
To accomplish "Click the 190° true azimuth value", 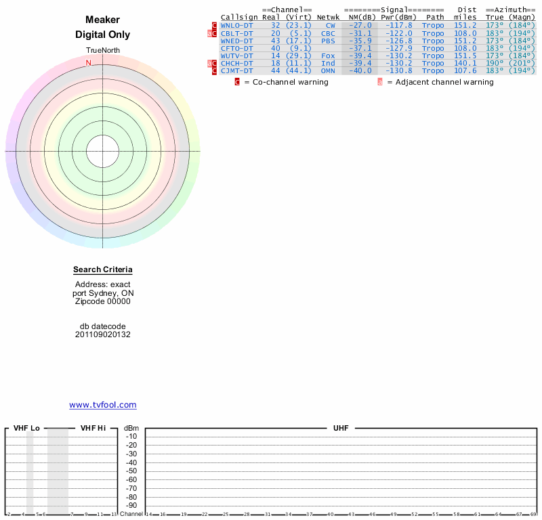I will tap(495, 64).
